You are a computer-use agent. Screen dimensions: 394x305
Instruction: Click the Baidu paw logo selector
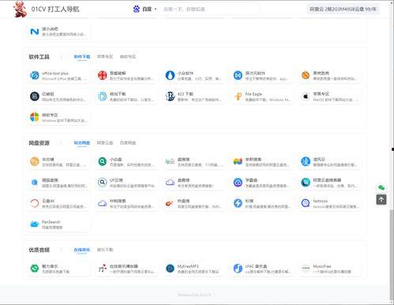pyautogui.click(x=137, y=9)
